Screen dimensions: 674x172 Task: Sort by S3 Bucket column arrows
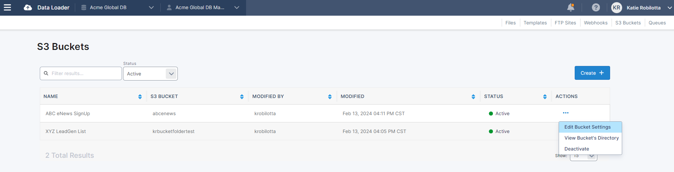pos(242,97)
